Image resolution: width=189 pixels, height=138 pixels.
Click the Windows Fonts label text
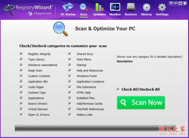(x=87, y=76)
